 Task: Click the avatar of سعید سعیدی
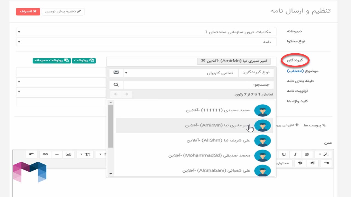[262, 111]
